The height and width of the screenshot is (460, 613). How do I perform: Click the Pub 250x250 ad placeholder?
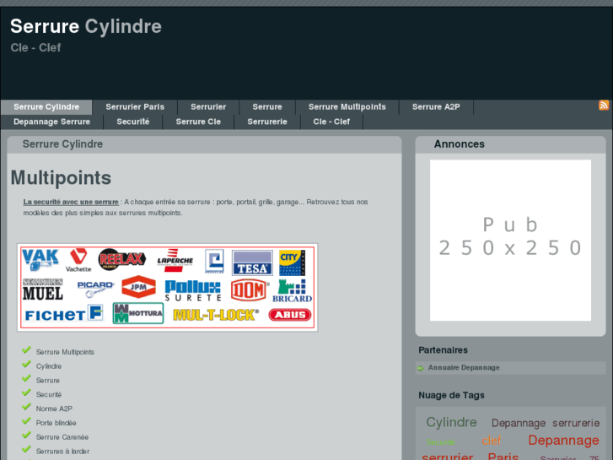coord(511,241)
